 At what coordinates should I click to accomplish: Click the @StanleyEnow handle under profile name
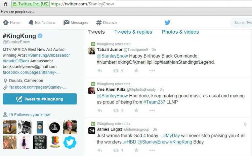[16, 42]
